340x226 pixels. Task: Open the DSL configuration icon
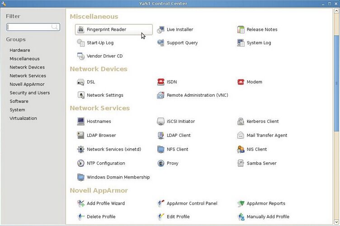click(x=80, y=82)
